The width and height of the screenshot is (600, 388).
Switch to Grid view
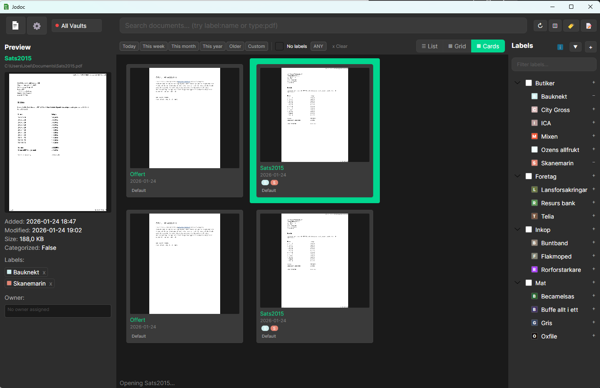click(457, 46)
